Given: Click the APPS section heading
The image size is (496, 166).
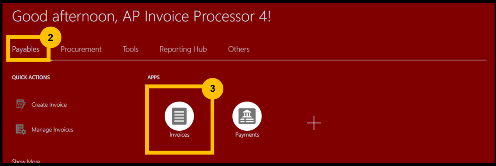Looking at the screenshot, I should tap(154, 77).
